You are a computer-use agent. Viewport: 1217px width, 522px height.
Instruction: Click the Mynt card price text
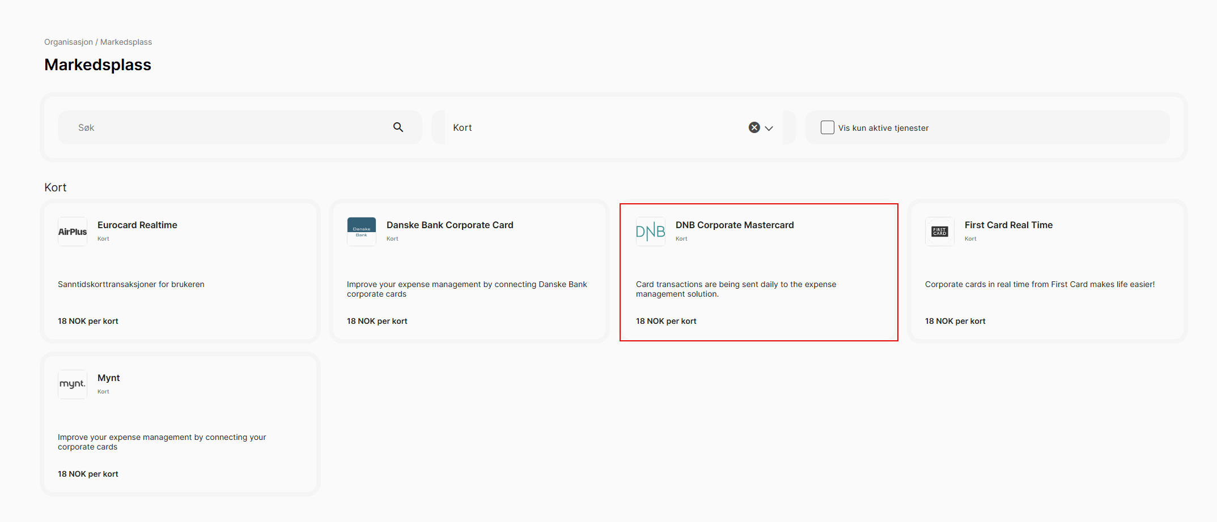(x=88, y=474)
